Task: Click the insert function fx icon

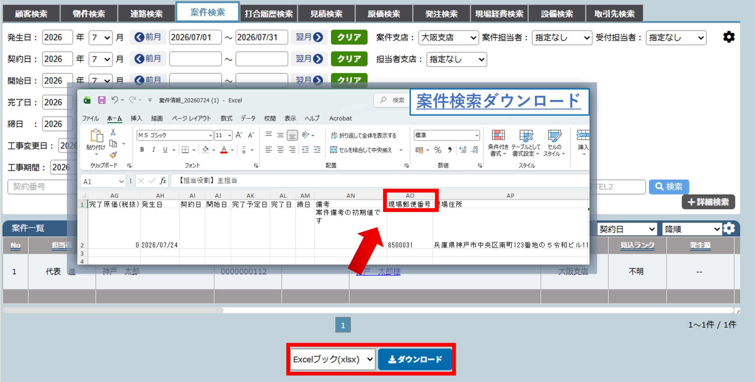Action: 163,181
